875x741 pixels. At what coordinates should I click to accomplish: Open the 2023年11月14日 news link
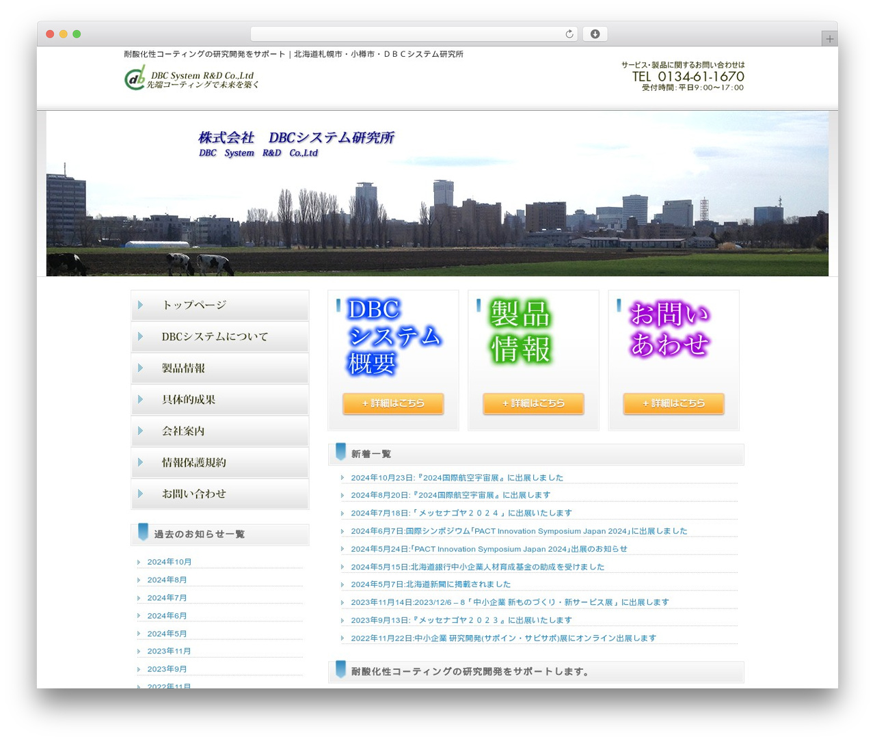(510, 602)
